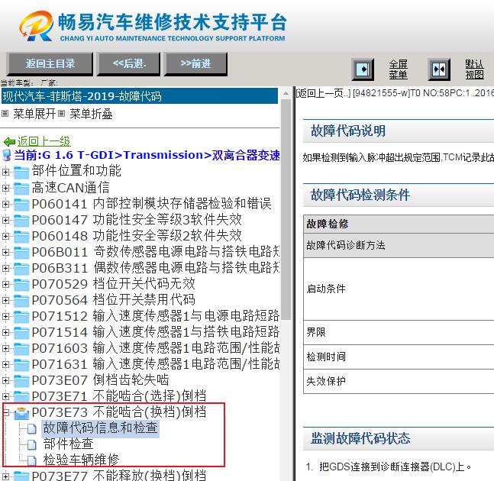Click folder icon beside P060141
This screenshot has width=494, height=481.
point(21,205)
